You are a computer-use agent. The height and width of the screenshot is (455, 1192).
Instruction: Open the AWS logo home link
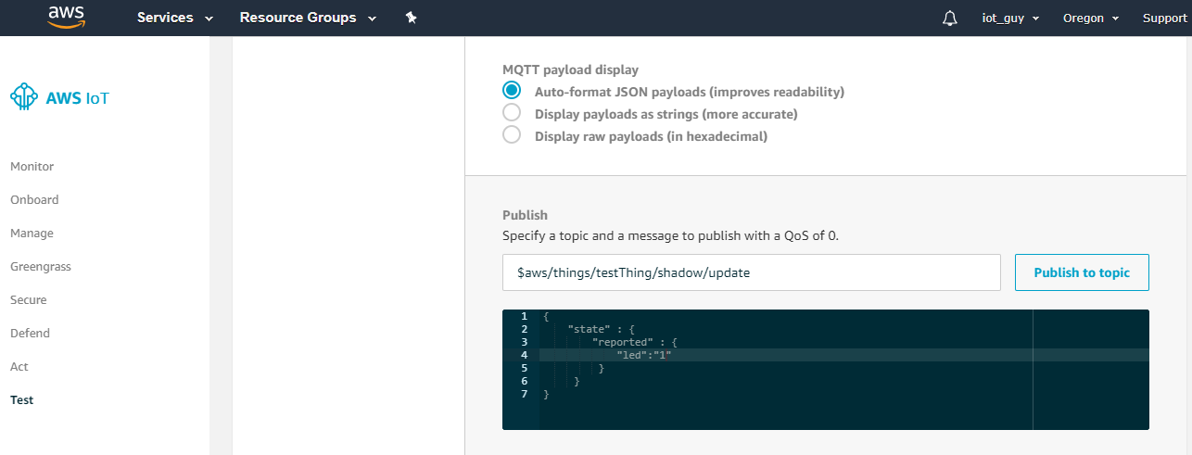[x=67, y=17]
